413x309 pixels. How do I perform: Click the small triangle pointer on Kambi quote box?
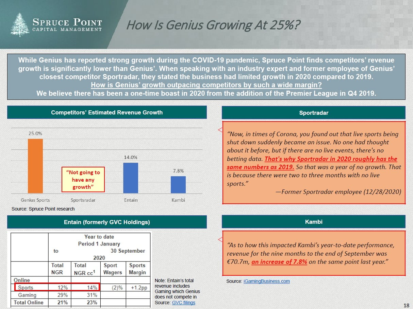(219, 239)
